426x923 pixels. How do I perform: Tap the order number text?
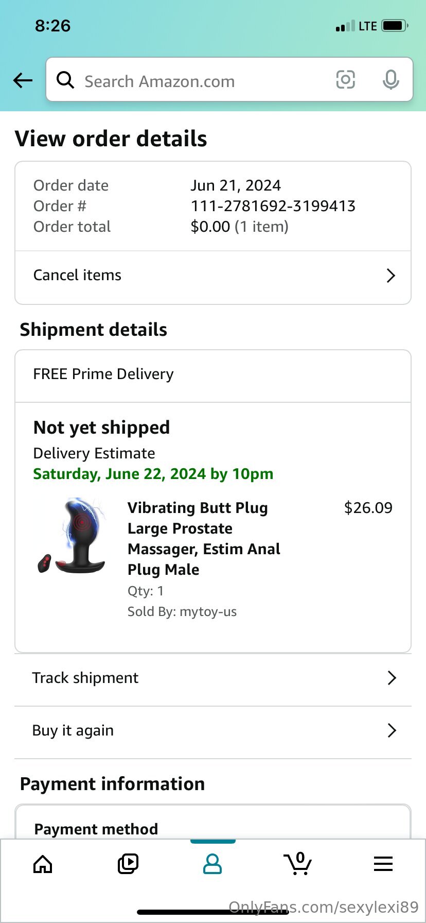[273, 206]
